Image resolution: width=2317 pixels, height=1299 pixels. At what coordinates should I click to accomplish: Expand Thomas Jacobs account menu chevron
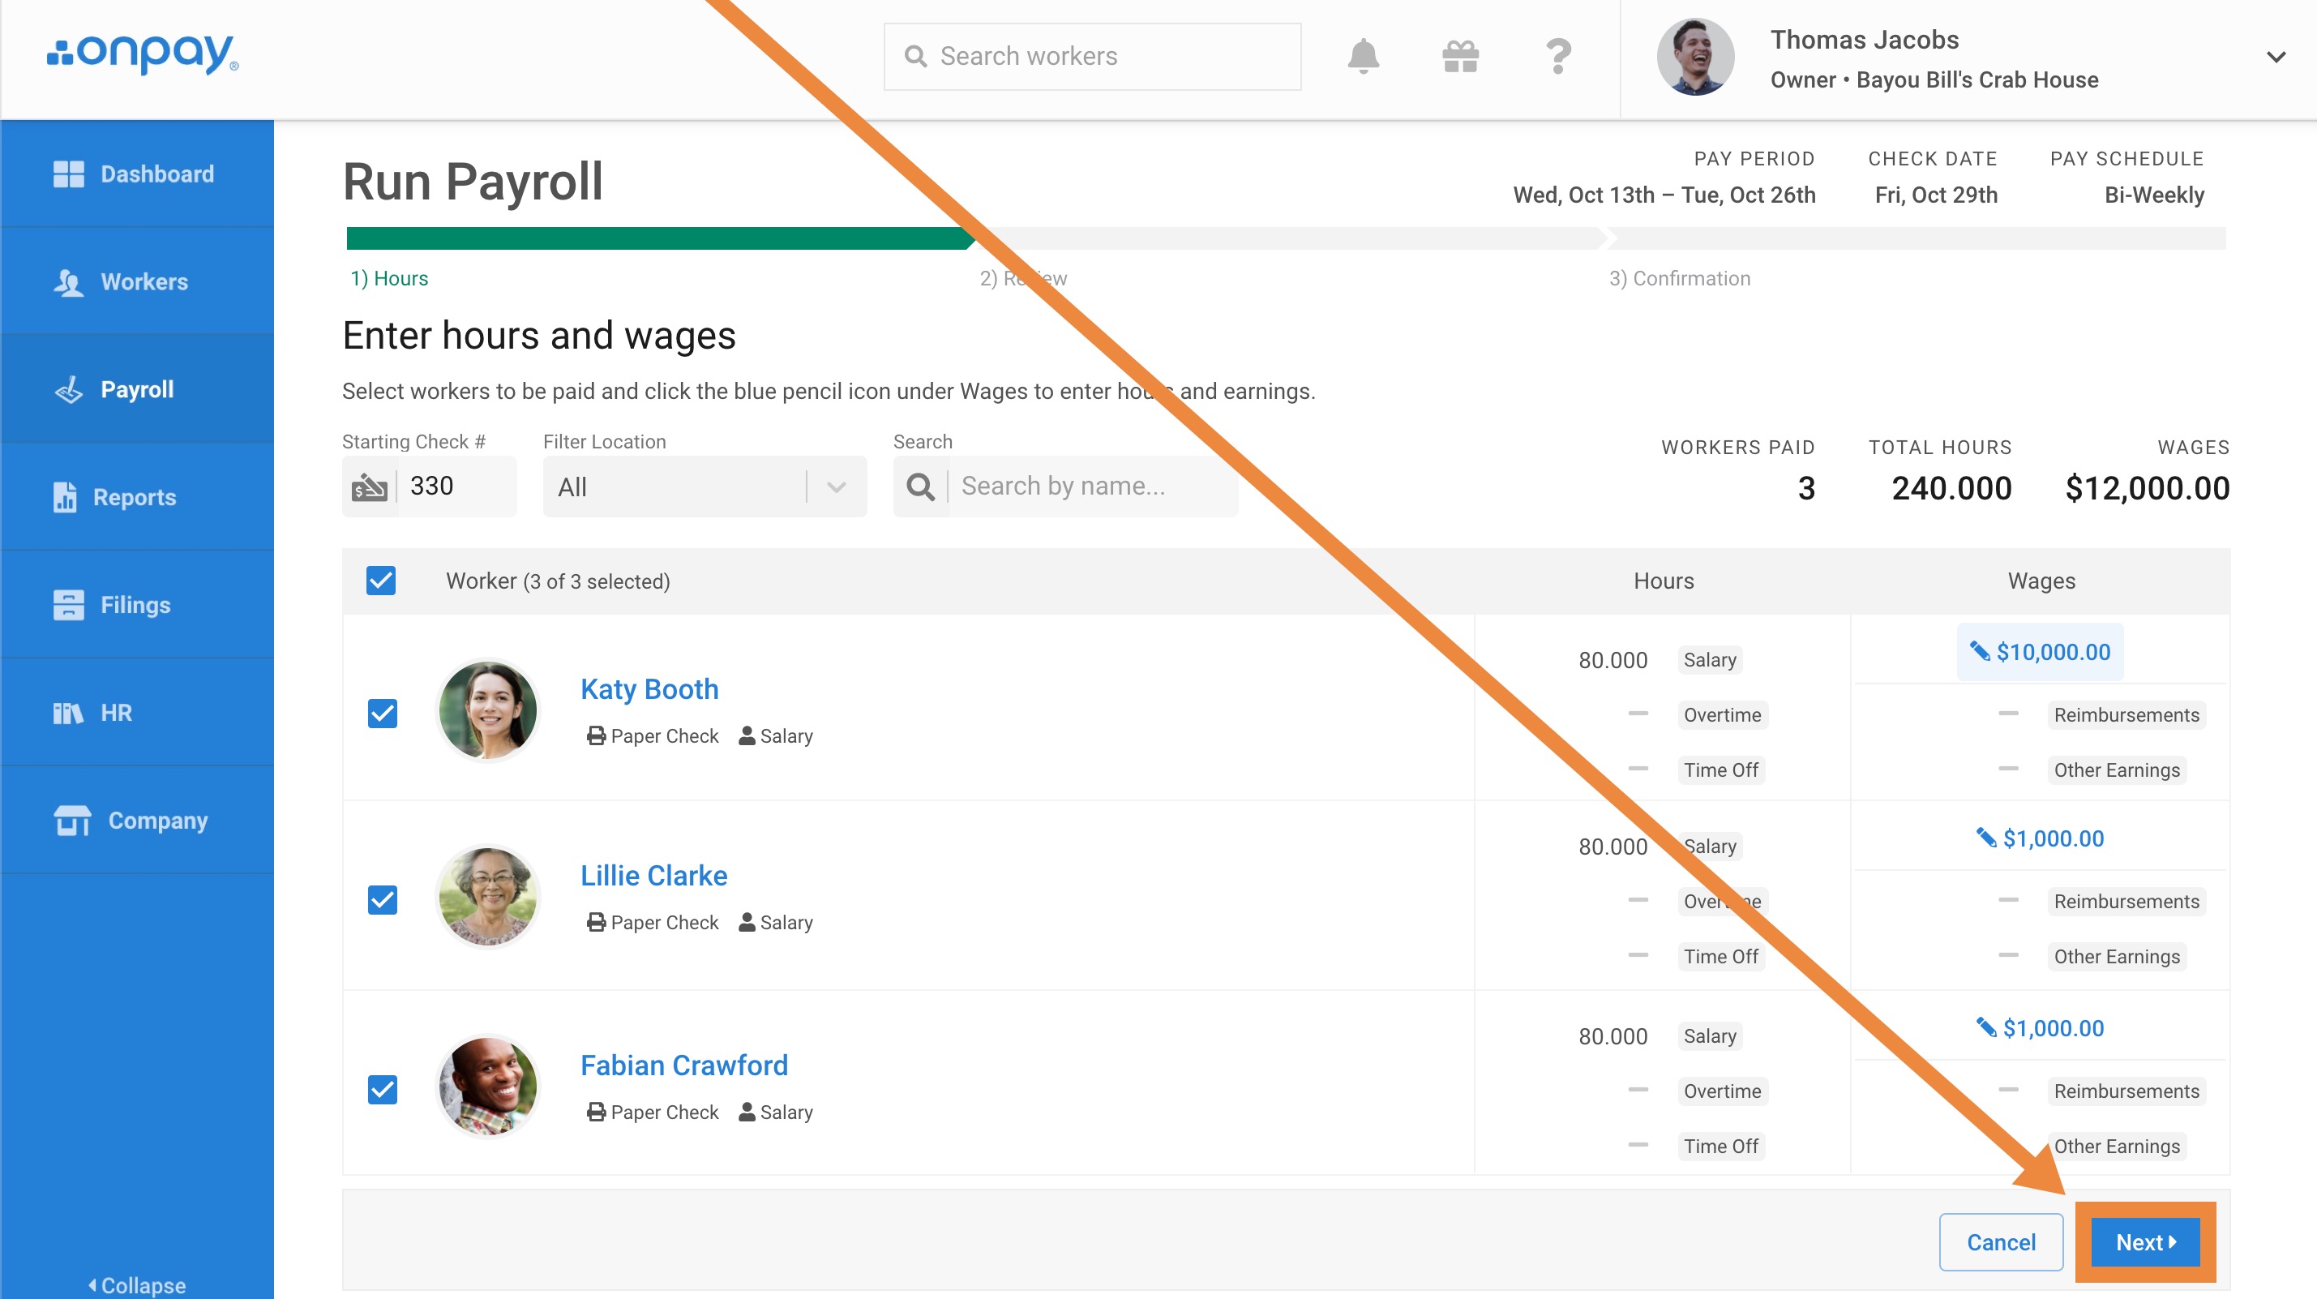click(2276, 58)
